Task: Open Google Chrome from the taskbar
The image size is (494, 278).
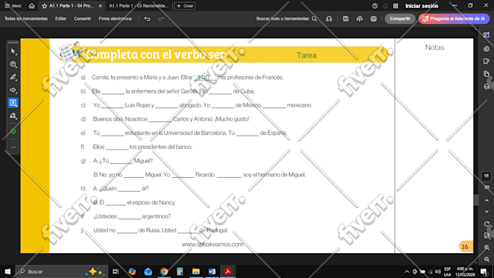Action: click(164, 271)
